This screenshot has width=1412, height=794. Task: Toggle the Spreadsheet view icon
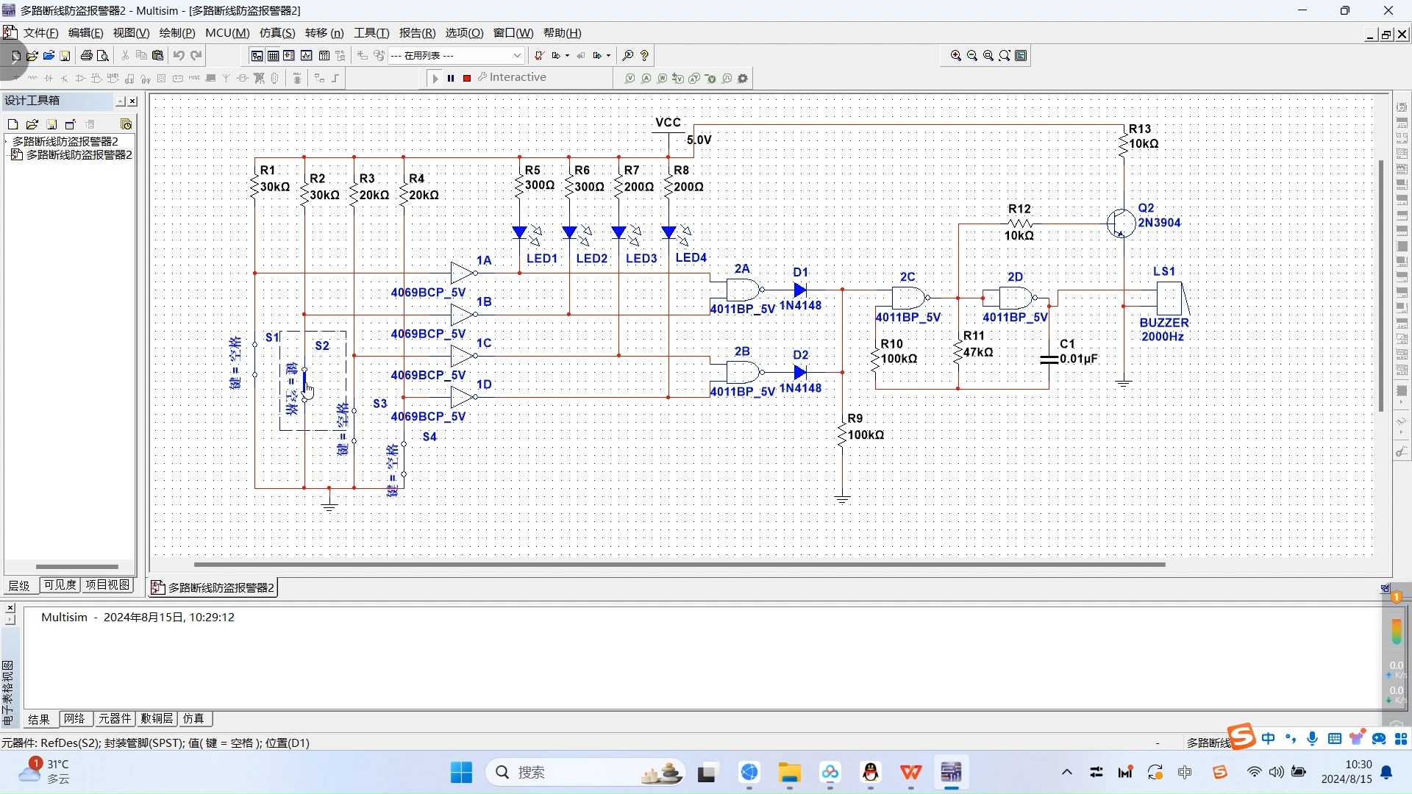click(x=273, y=56)
